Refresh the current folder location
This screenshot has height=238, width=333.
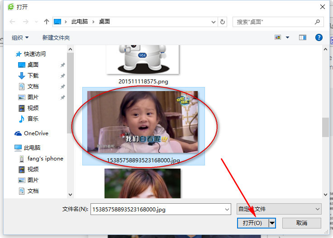(222, 22)
